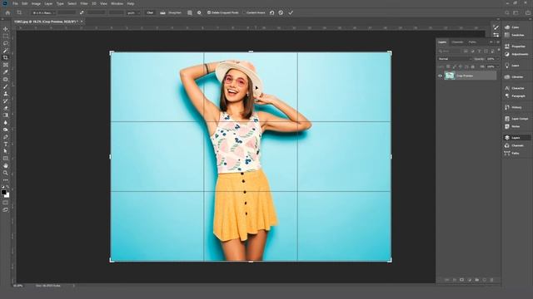Open the Normal blend mode dropdown
This screenshot has height=299, width=533.
tap(455, 59)
